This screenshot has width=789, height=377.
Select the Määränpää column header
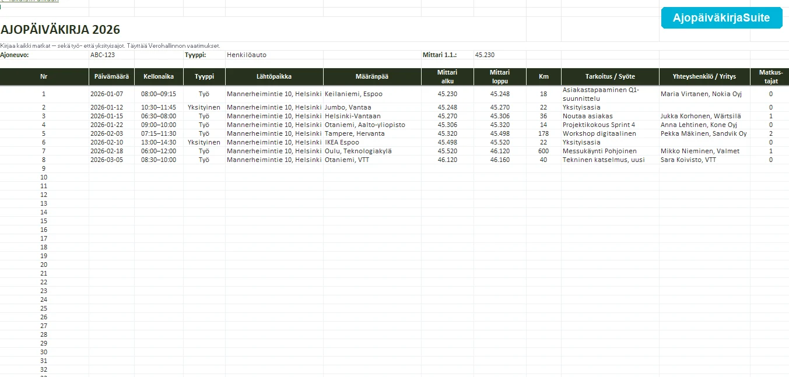point(372,76)
